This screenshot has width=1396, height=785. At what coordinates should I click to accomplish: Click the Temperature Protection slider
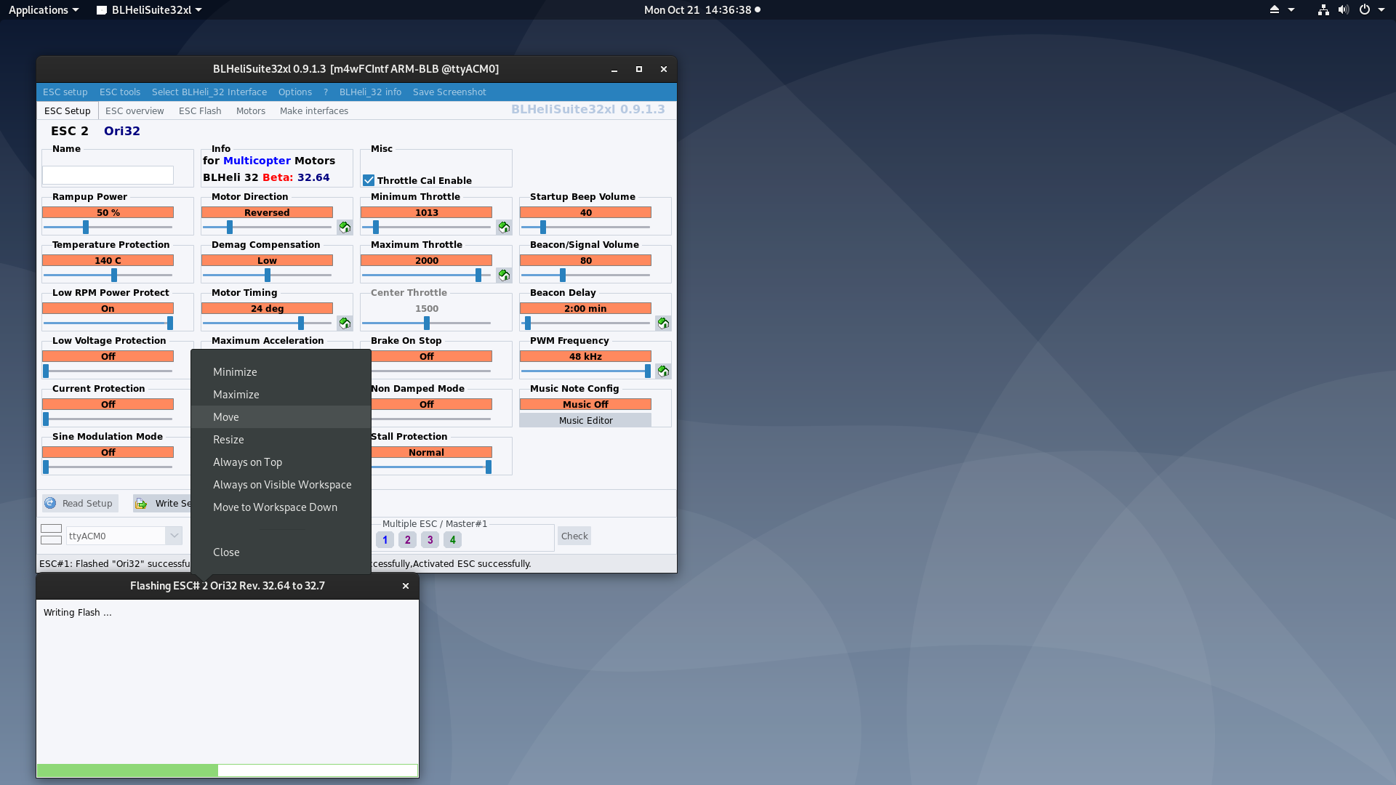pyautogui.click(x=108, y=275)
